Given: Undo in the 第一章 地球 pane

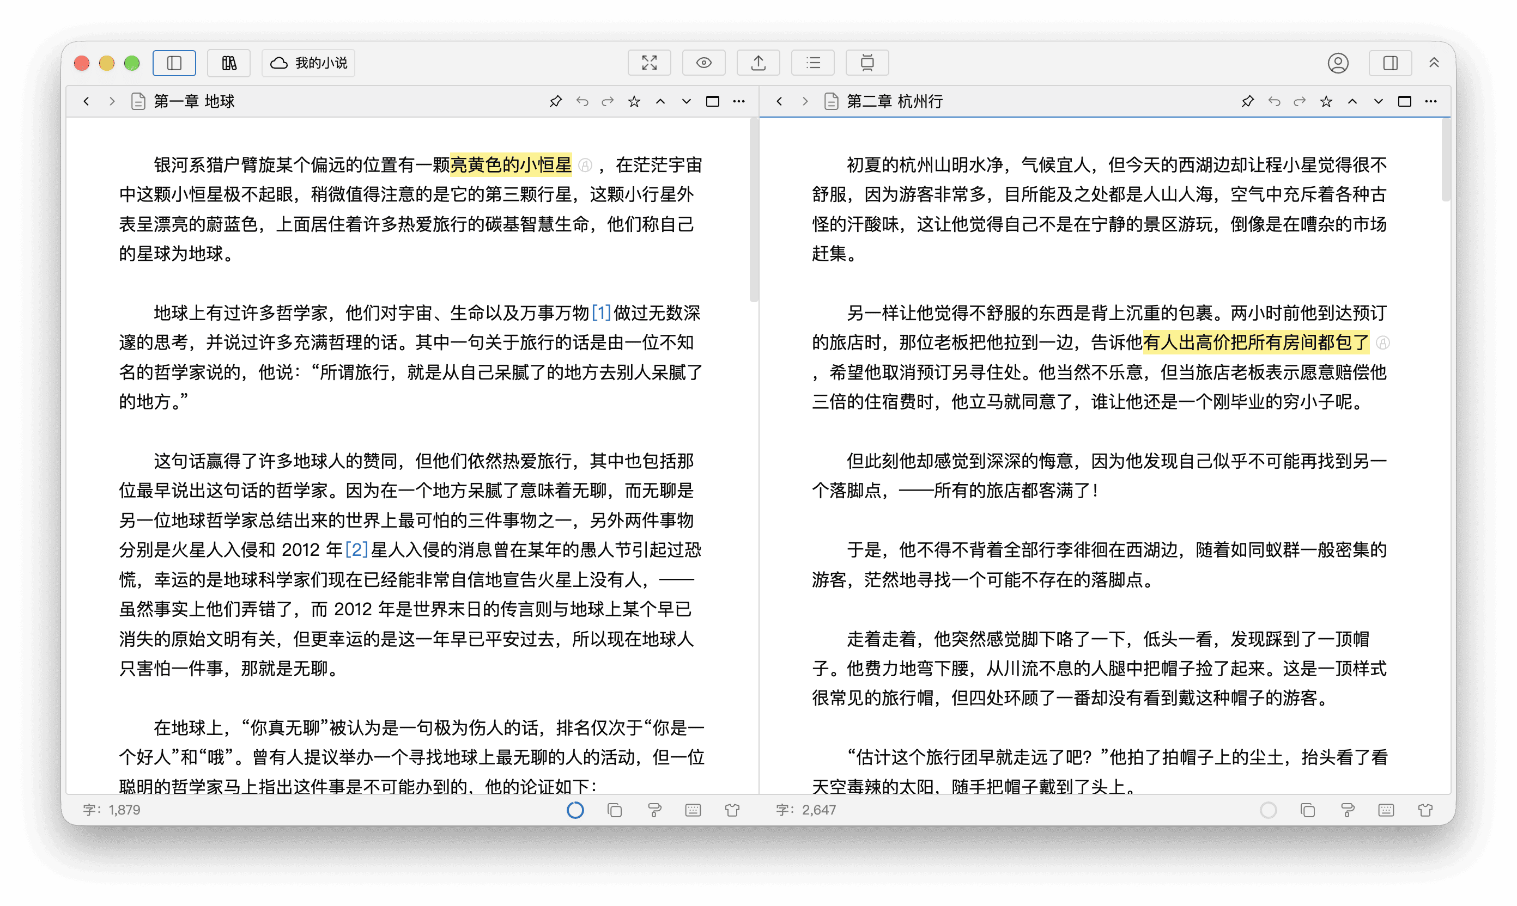Looking at the screenshot, I should tap(581, 101).
